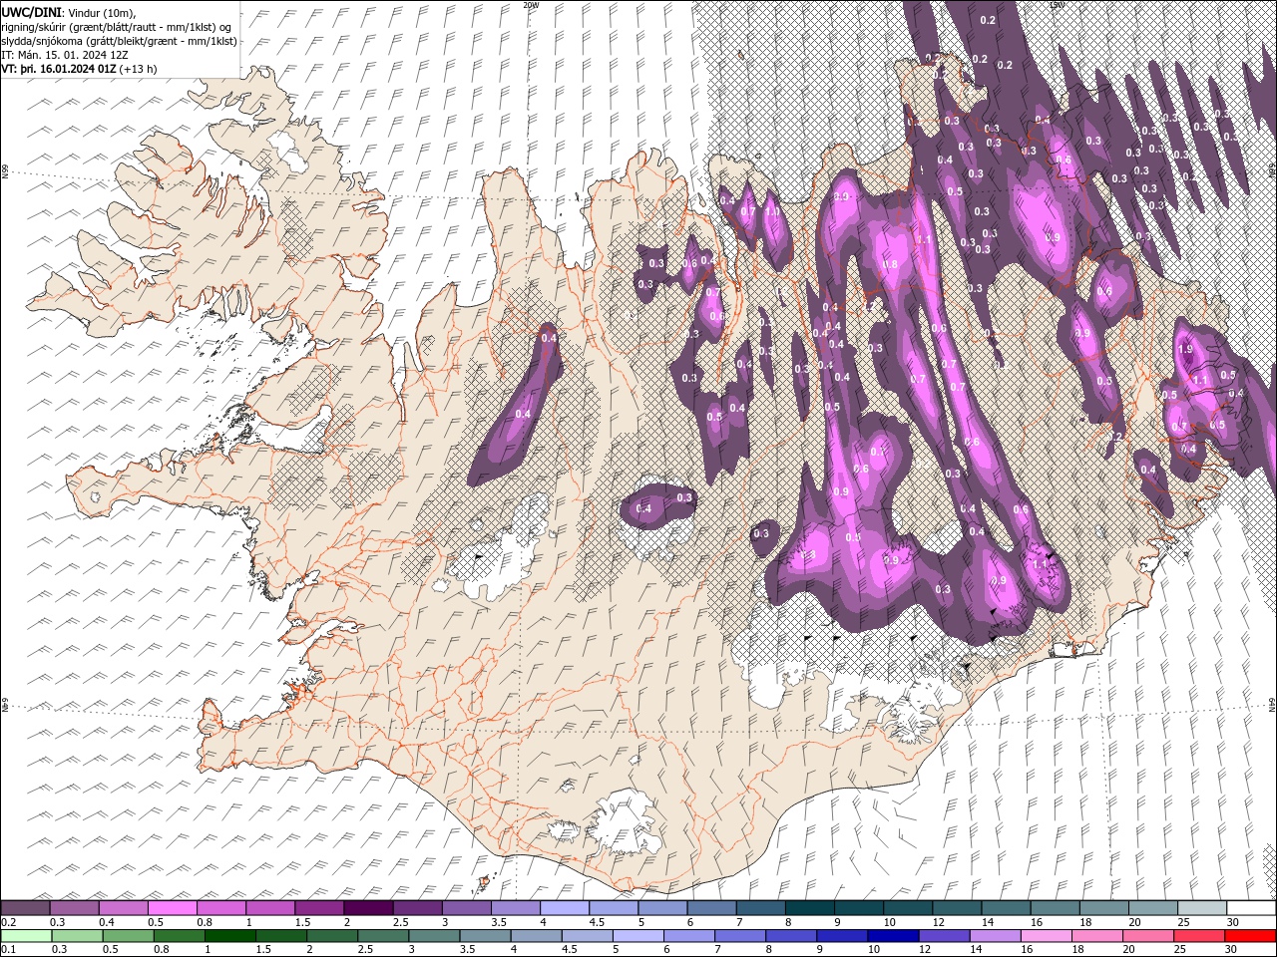The image size is (1277, 957).
Task: Click the royal blue 8–9 rain legend swatch
Action: click(x=791, y=935)
